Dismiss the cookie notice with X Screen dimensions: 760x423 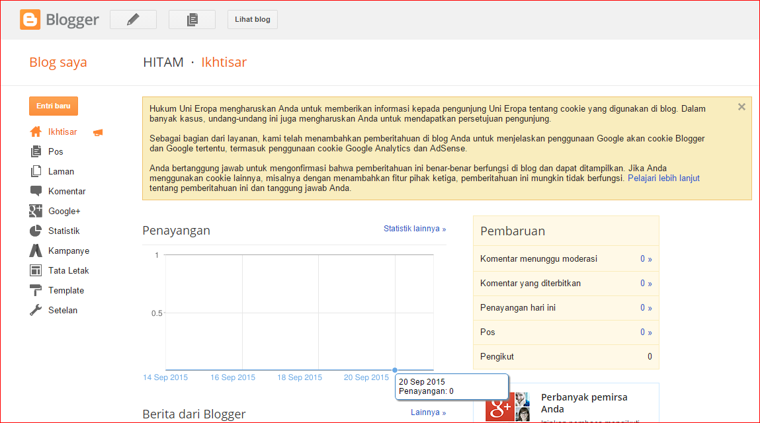741,107
